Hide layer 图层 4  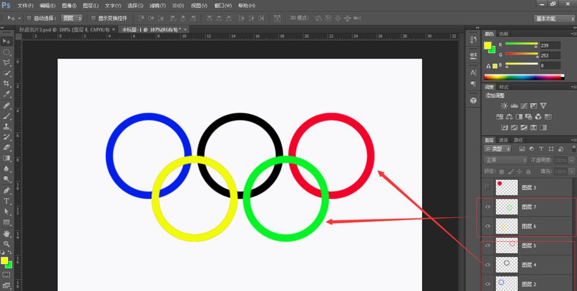(487, 265)
